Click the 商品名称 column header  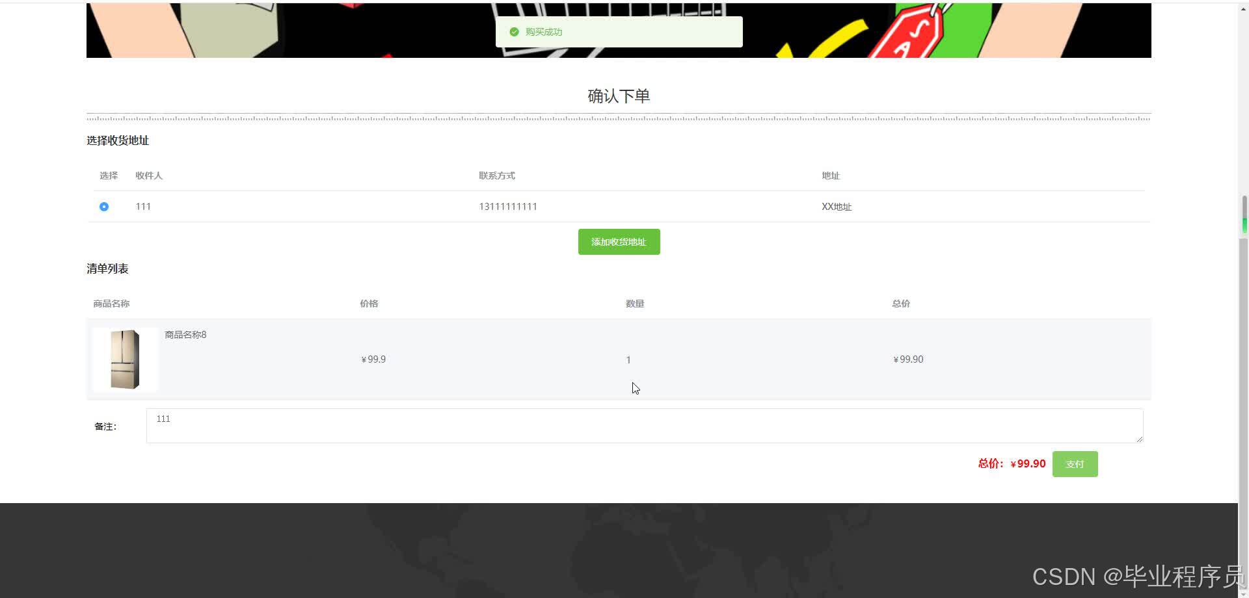[111, 304]
